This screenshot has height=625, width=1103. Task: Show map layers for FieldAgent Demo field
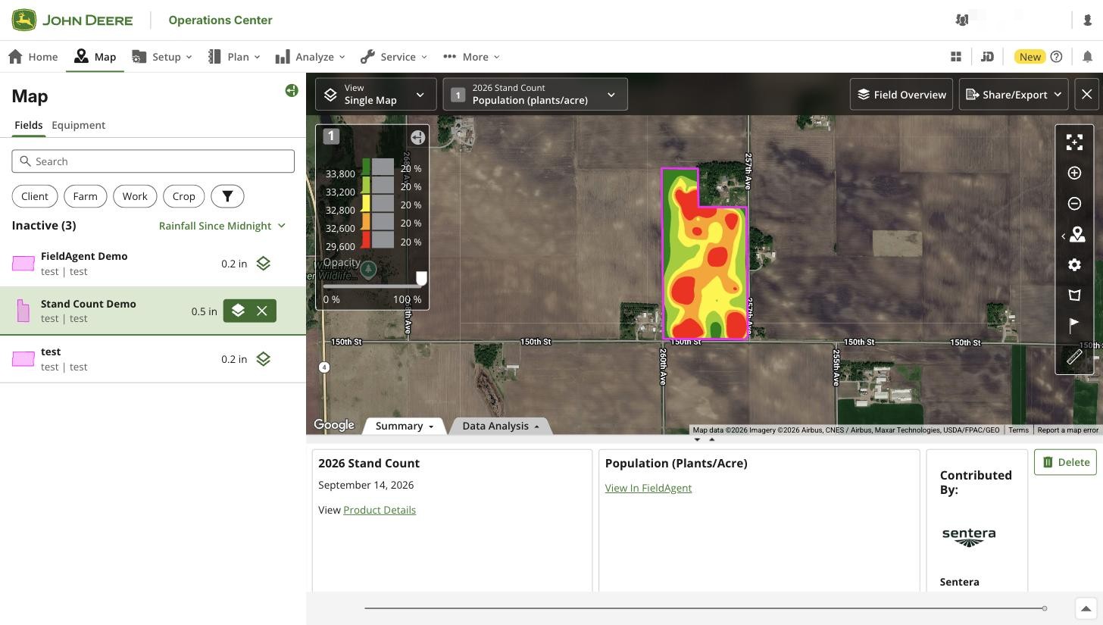pos(263,264)
